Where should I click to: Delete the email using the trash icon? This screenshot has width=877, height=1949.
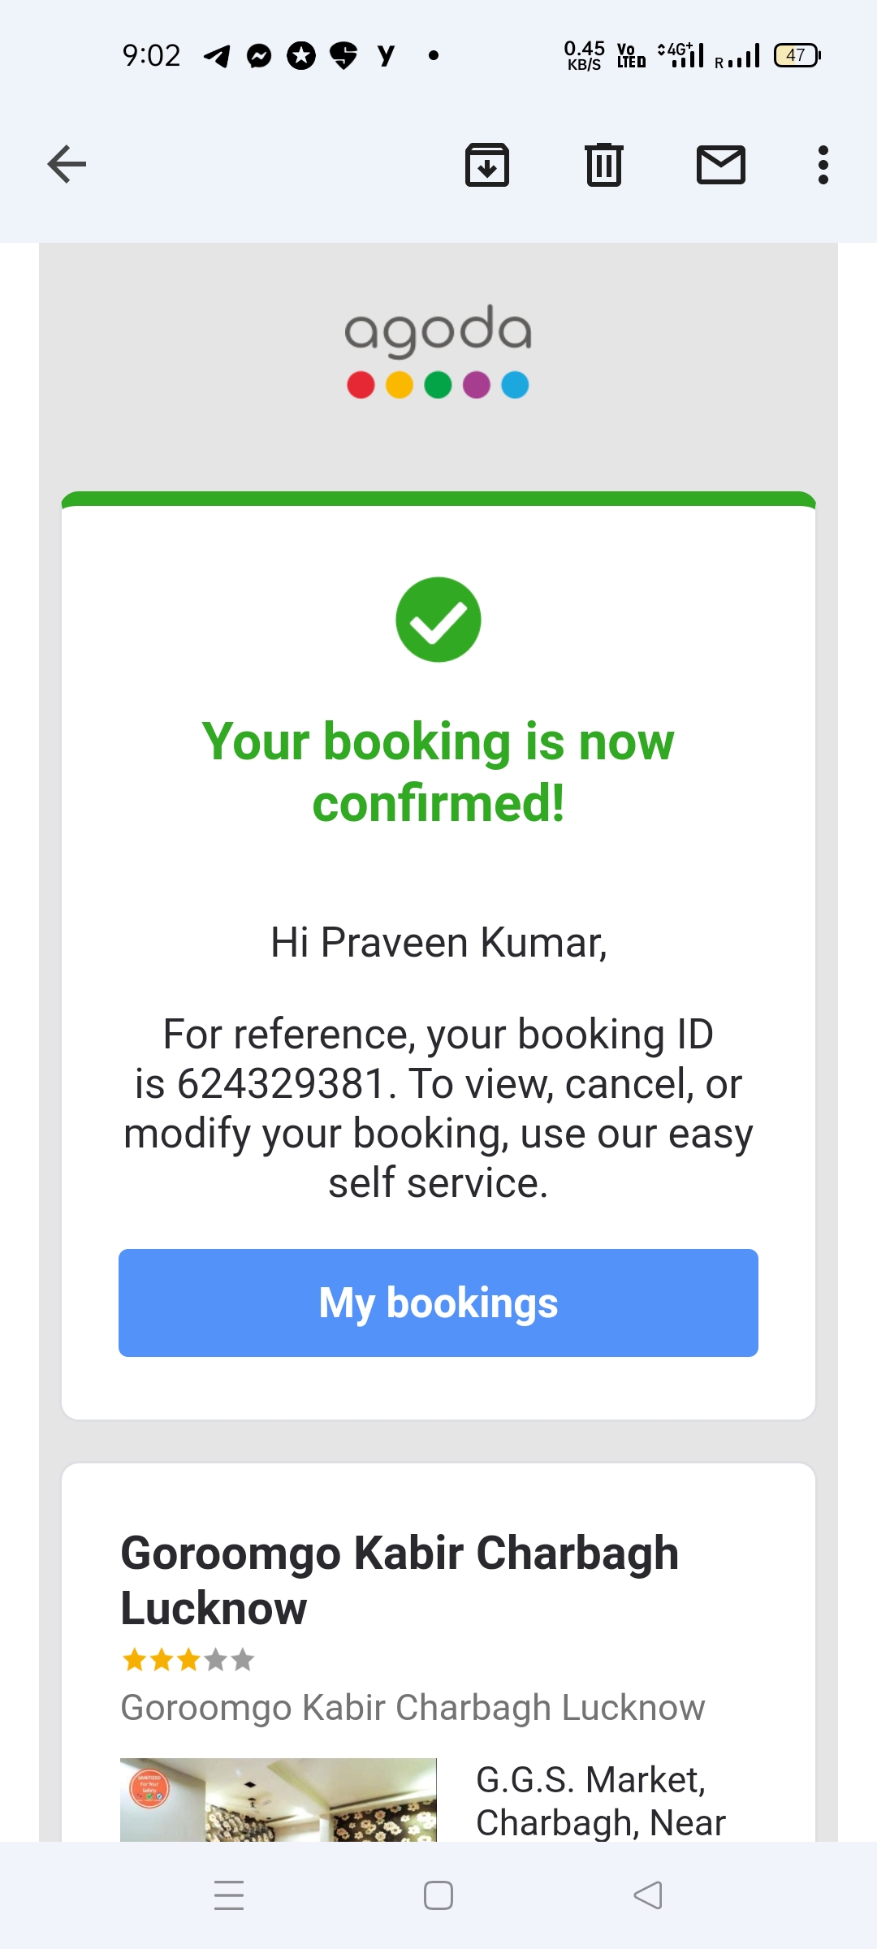click(x=604, y=165)
